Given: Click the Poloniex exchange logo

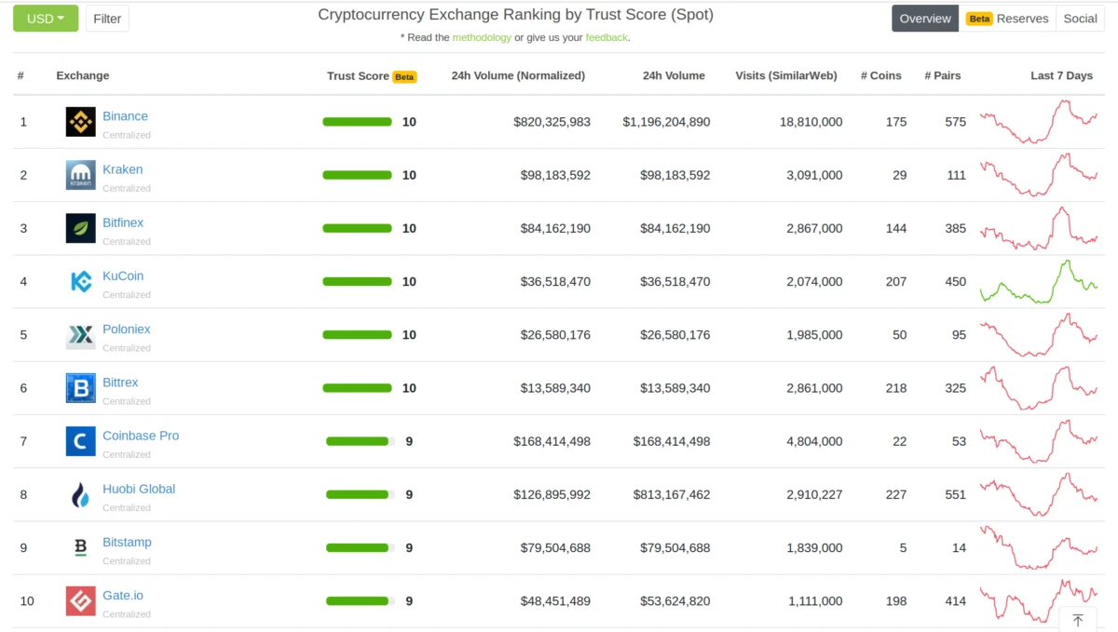Looking at the screenshot, I should (80, 334).
